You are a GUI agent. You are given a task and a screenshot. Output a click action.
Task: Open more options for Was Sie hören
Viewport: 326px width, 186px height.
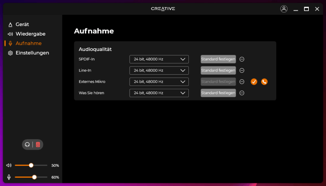pyautogui.click(x=242, y=93)
